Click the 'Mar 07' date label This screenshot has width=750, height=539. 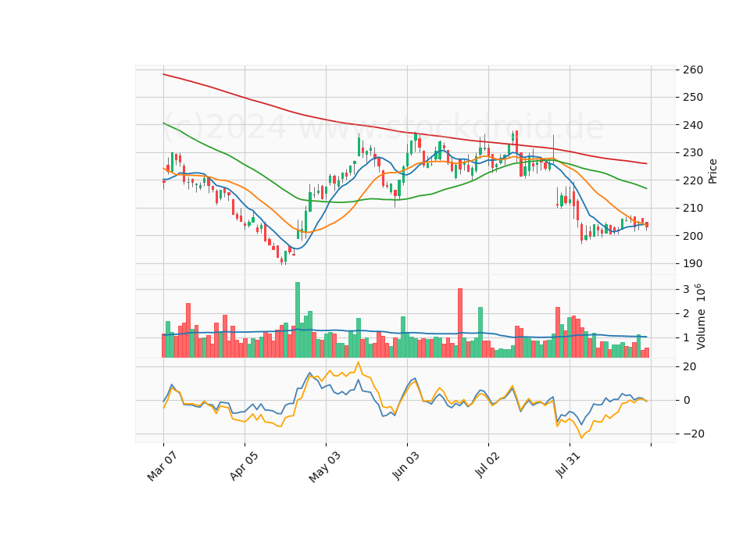click(x=162, y=466)
